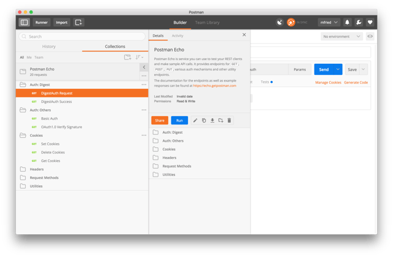Viewport: 393px width, 257px height.
Task: Collapse the Cookies folder in sidebar
Action: [23, 136]
